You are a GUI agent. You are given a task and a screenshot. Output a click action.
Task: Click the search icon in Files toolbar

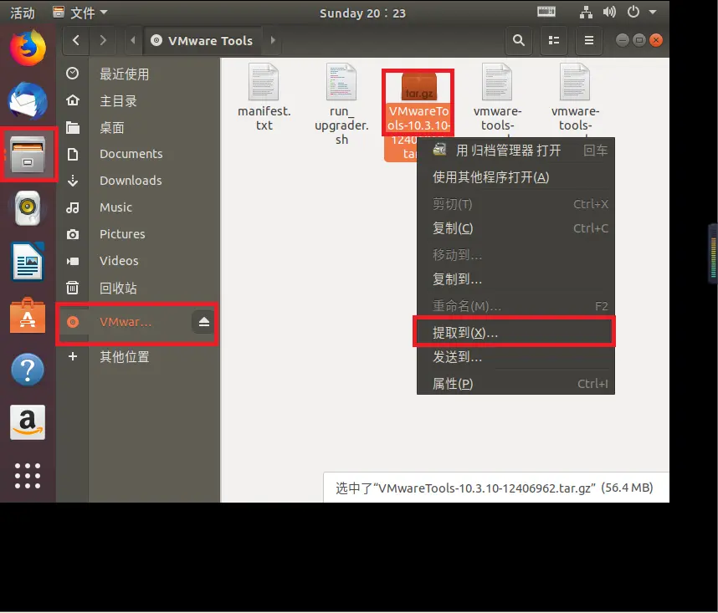[x=519, y=41]
